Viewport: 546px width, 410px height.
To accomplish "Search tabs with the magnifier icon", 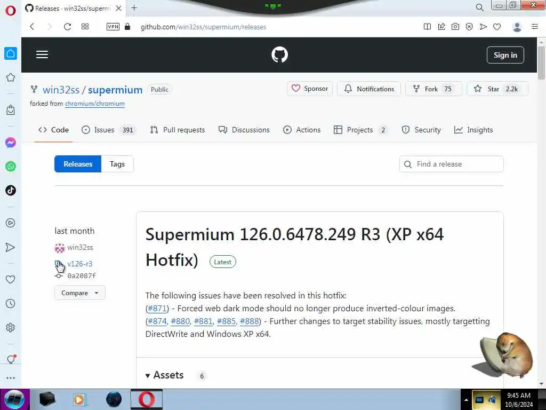I will pyautogui.click(x=479, y=7).
